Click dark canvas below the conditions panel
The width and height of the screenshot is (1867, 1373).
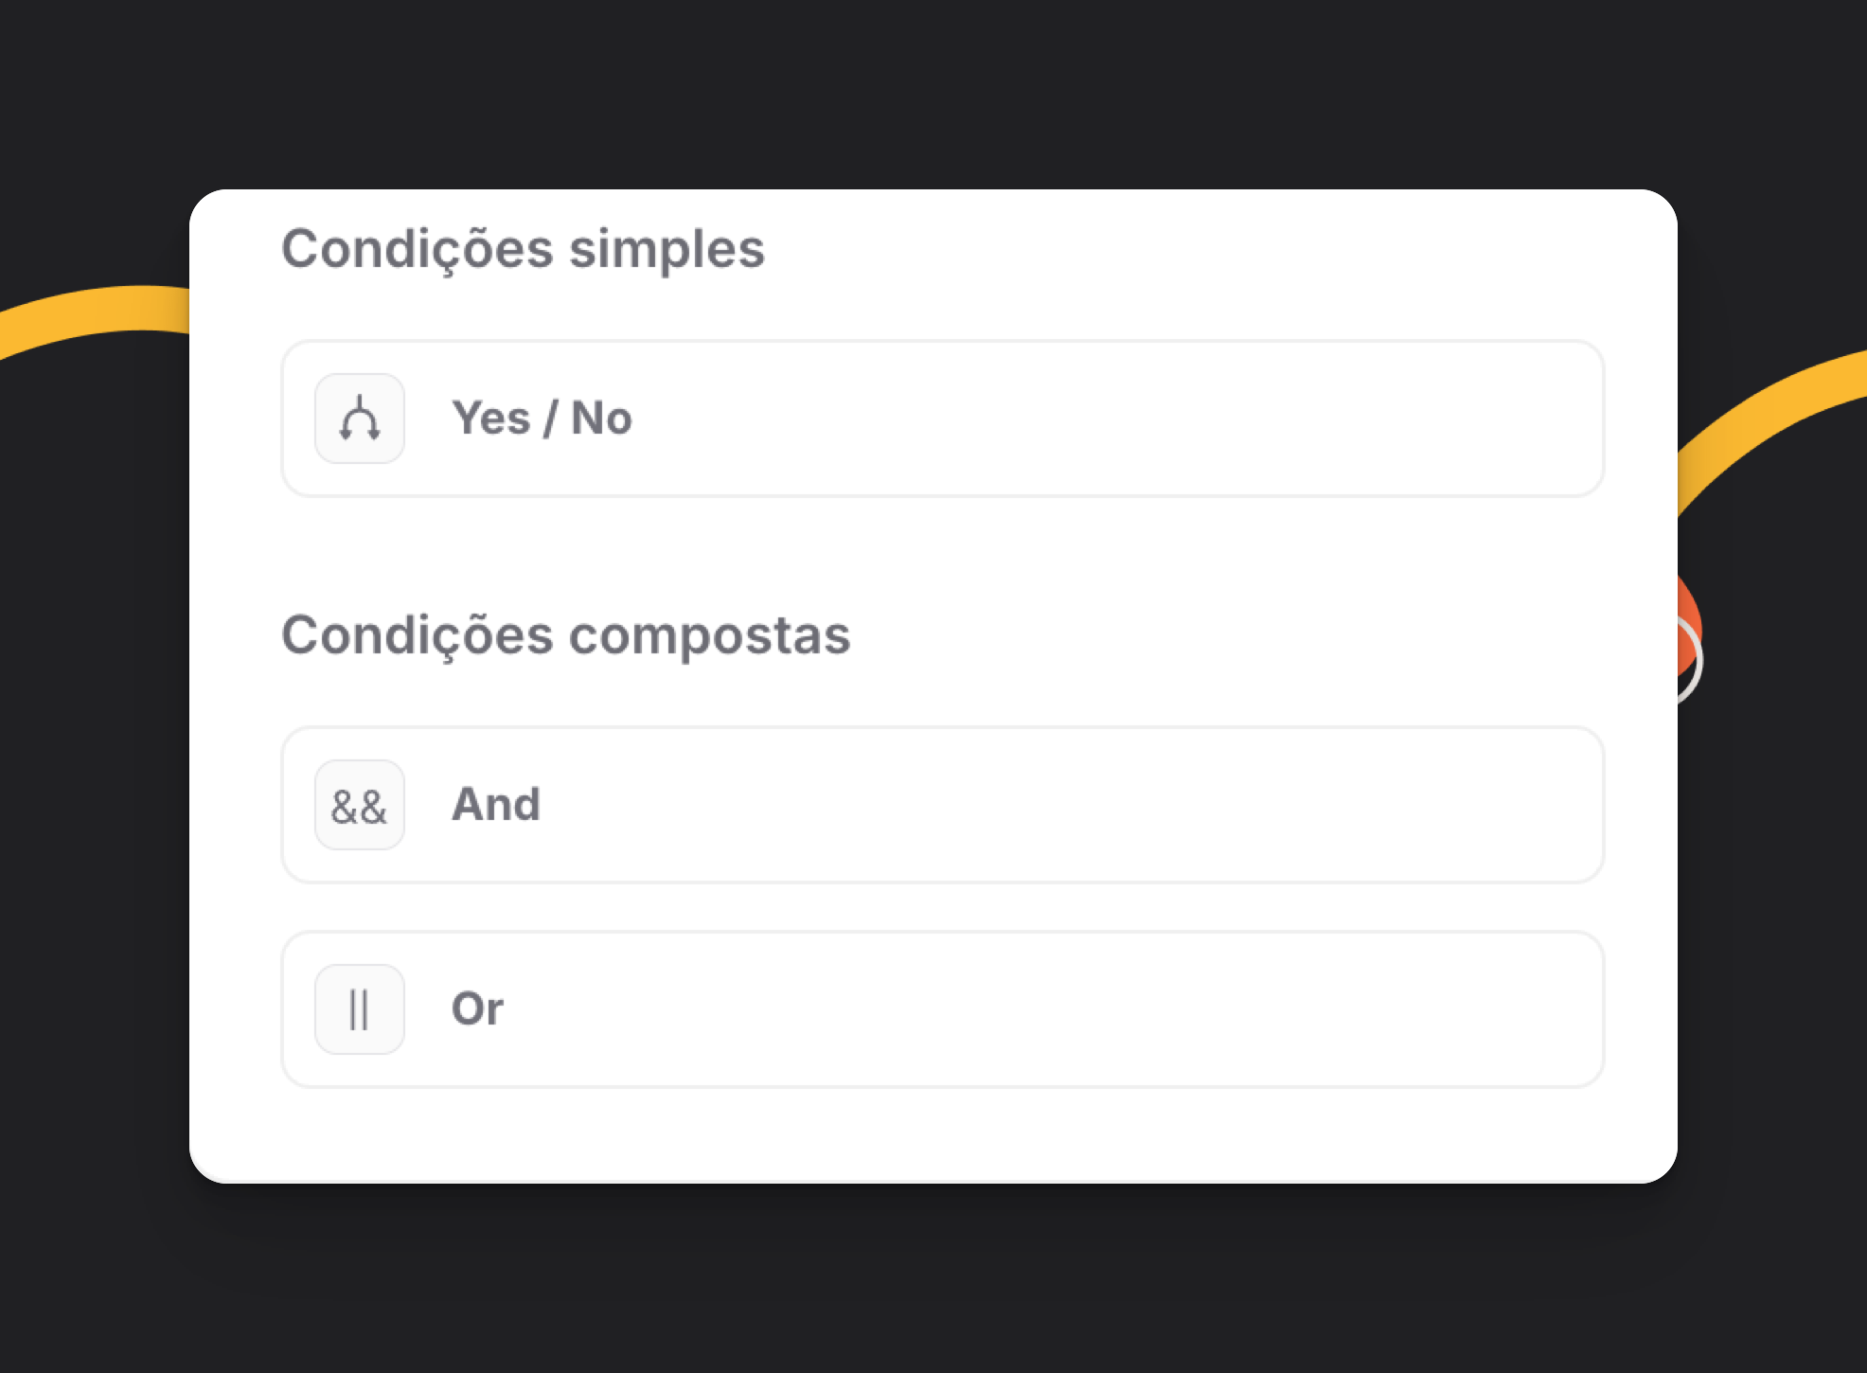pos(933,1278)
